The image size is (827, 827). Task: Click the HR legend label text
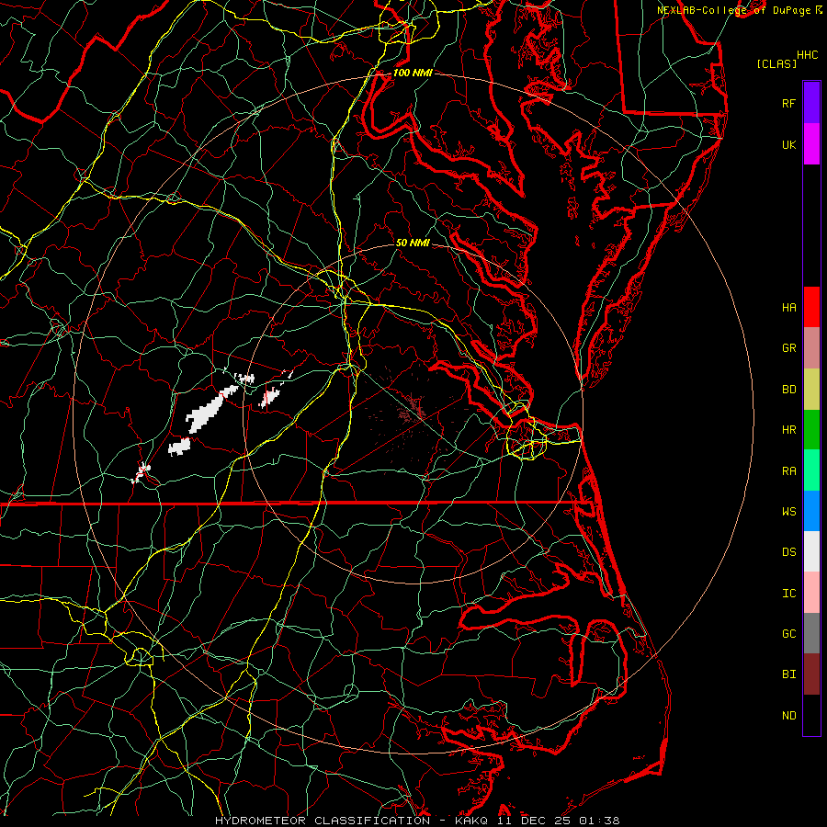788,430
